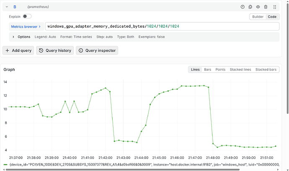The height and width of the screenshot is (171, 289).
Task: Click query name B label
Action: (x=15, y=7)
